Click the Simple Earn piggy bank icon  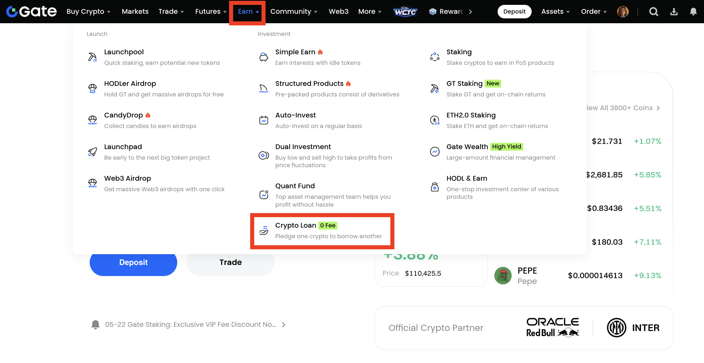point(263,57)
